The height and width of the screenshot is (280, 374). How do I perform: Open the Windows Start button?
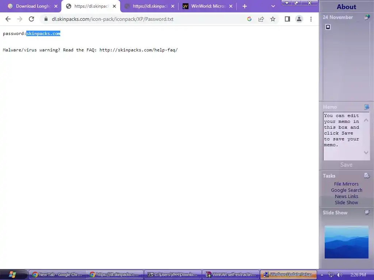[12, 275]
